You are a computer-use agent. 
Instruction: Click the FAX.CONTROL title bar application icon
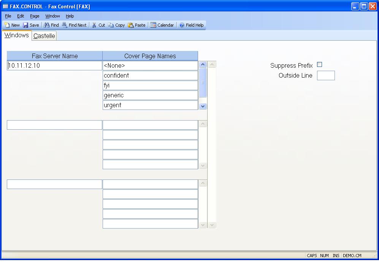[x=5, y=6]
